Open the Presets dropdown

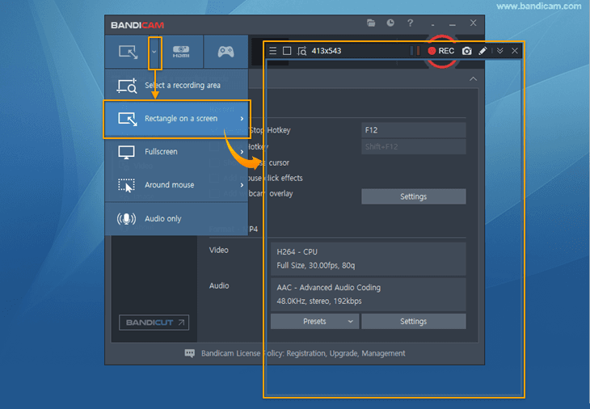(314, 322)
